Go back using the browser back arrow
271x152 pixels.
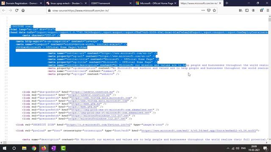[4, 10]
